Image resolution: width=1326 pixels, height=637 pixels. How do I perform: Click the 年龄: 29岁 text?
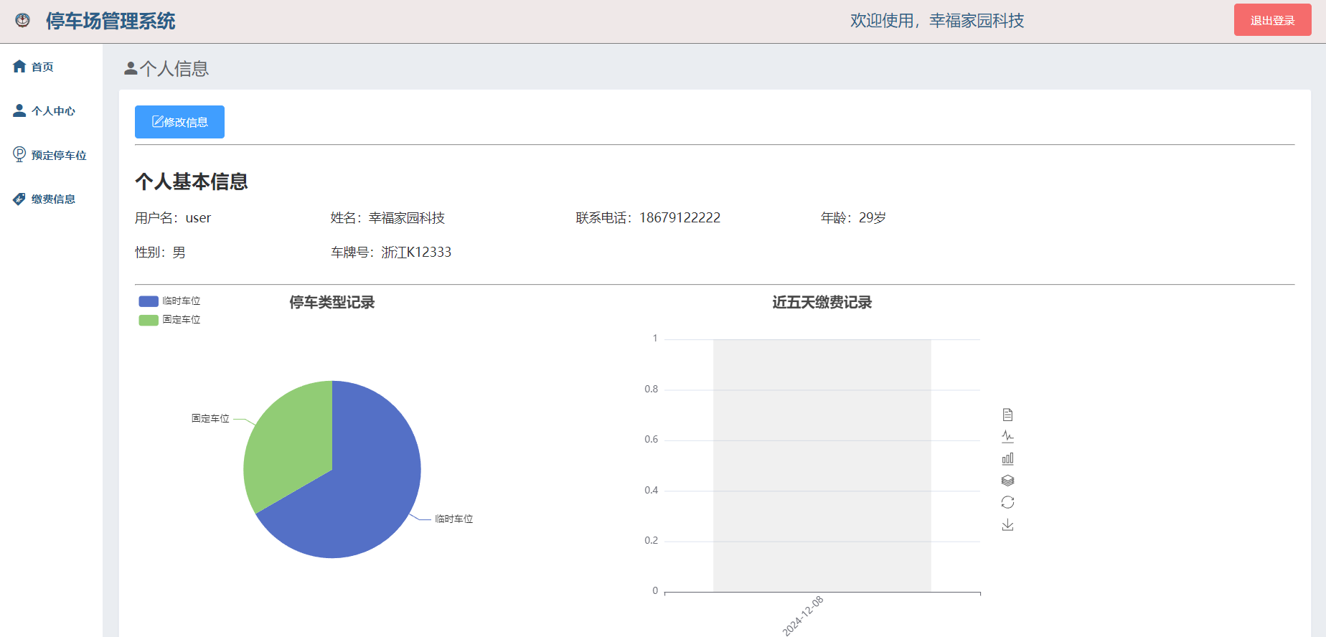853,217
